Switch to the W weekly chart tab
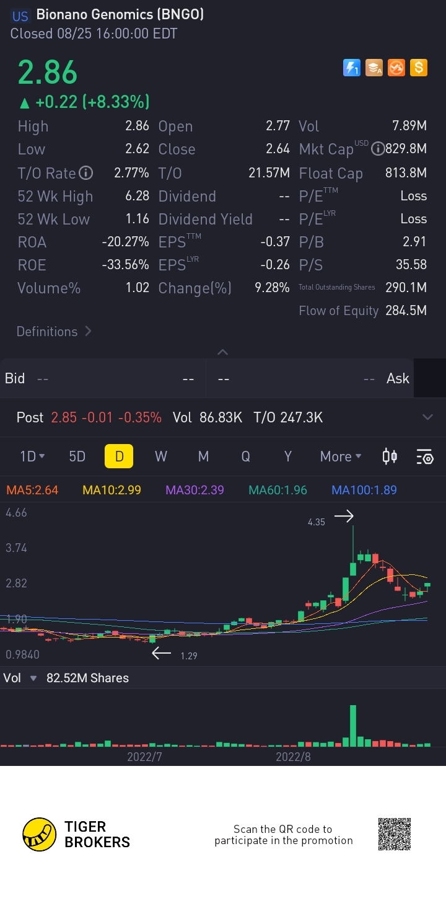 (x=161, y=456)
